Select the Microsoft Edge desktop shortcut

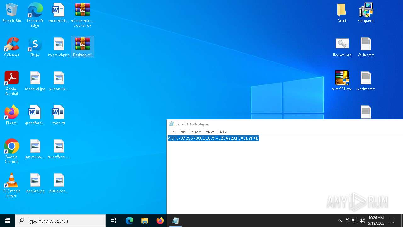pos(35,15)
